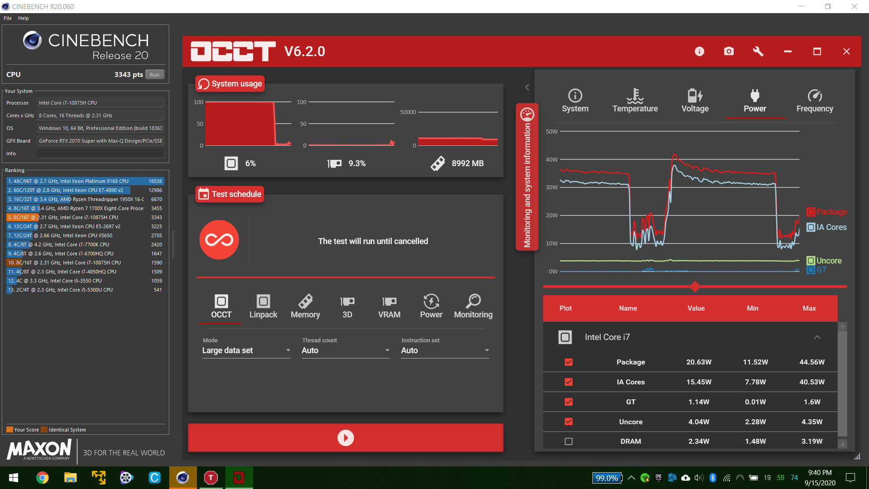Switch to OCCT taskbar icon
The width and height of the screenshot is (869, 489).
pyautogui.click(x=239, y=478)
